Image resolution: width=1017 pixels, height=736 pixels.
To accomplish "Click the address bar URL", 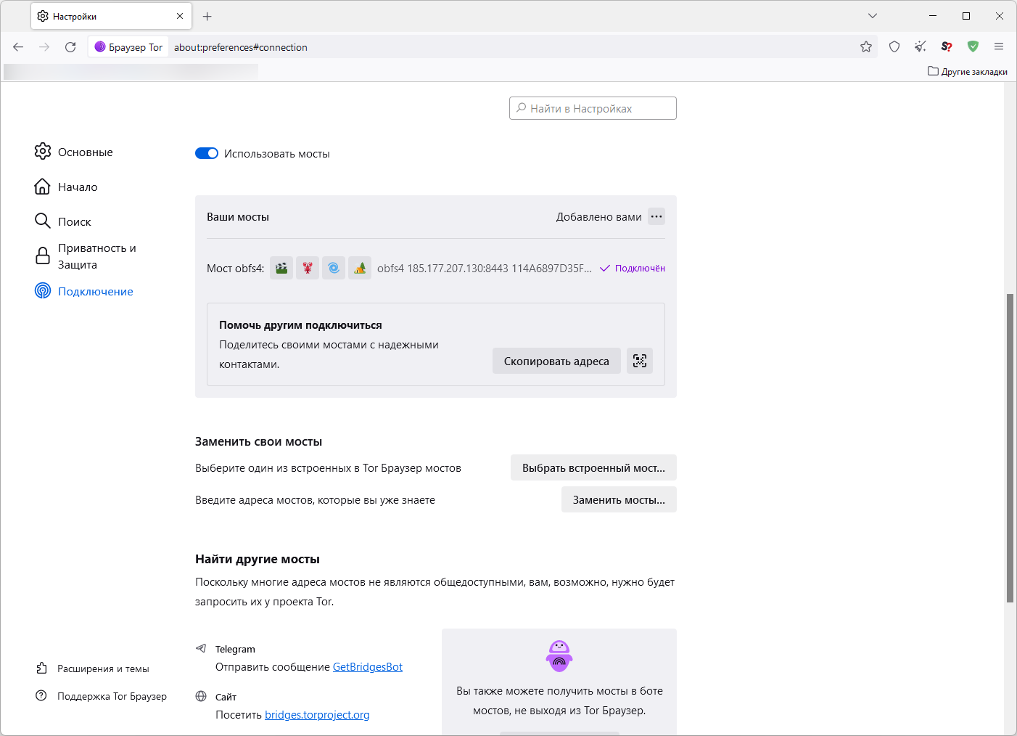I will point(241,47).
